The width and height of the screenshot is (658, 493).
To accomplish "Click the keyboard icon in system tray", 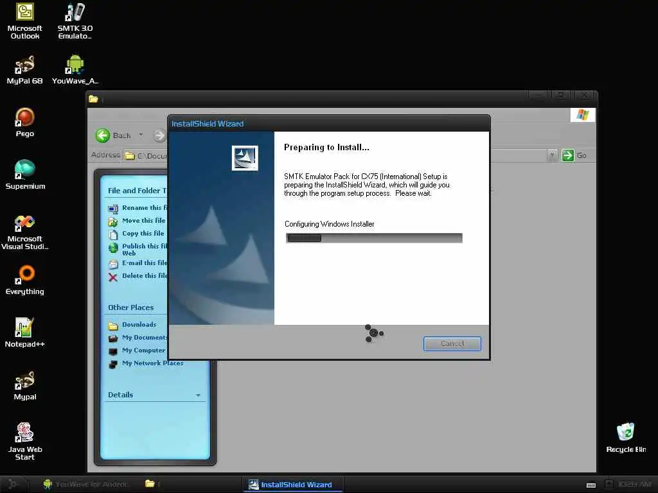I will click(x=591, y=485).
